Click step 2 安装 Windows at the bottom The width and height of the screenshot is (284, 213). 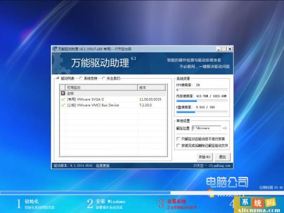[x=106, y=204]
